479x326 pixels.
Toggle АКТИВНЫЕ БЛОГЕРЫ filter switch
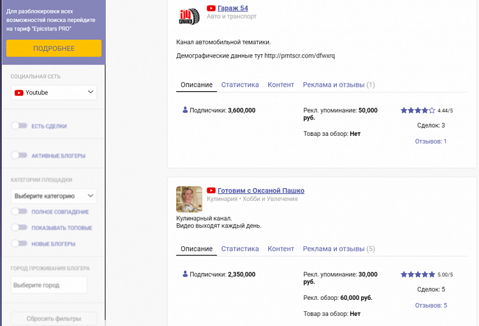pyautogui.click(x=19, y=156)
